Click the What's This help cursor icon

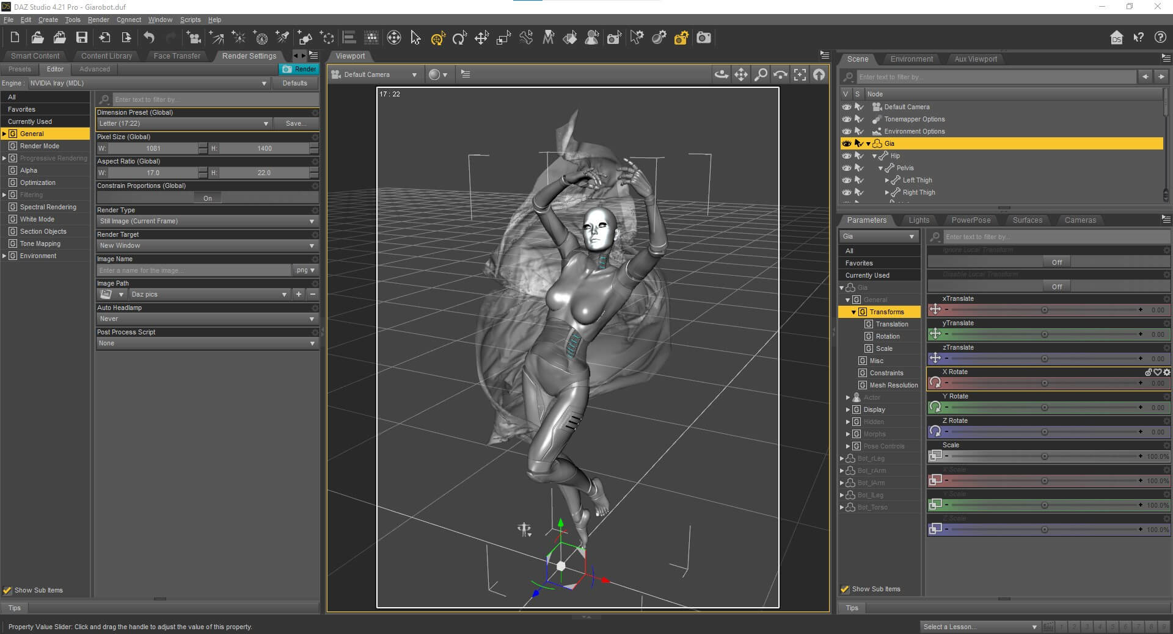(1138, 38)
